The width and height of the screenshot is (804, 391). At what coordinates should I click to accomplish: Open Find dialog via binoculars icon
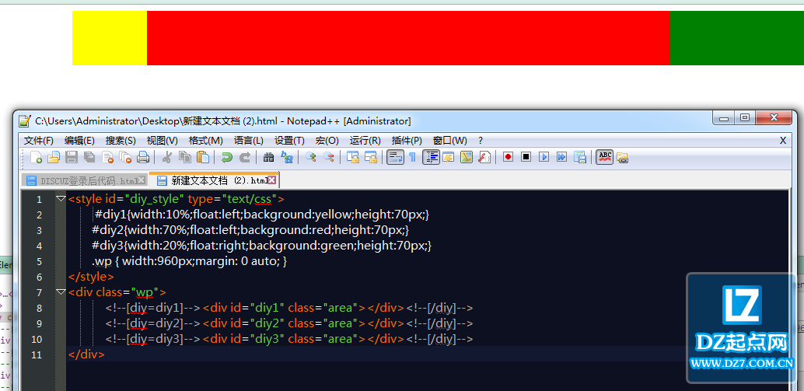[268, 157]
